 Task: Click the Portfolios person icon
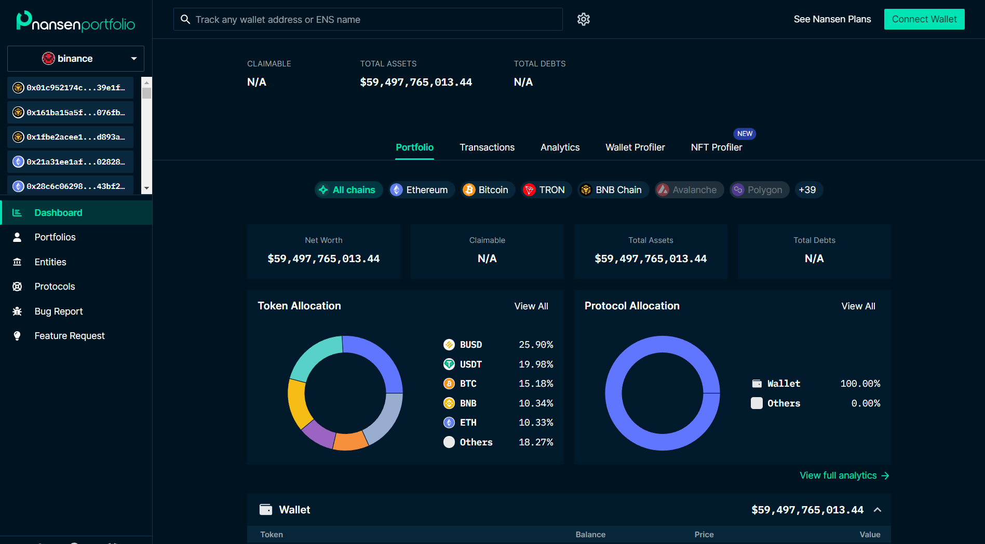point(17,237)
